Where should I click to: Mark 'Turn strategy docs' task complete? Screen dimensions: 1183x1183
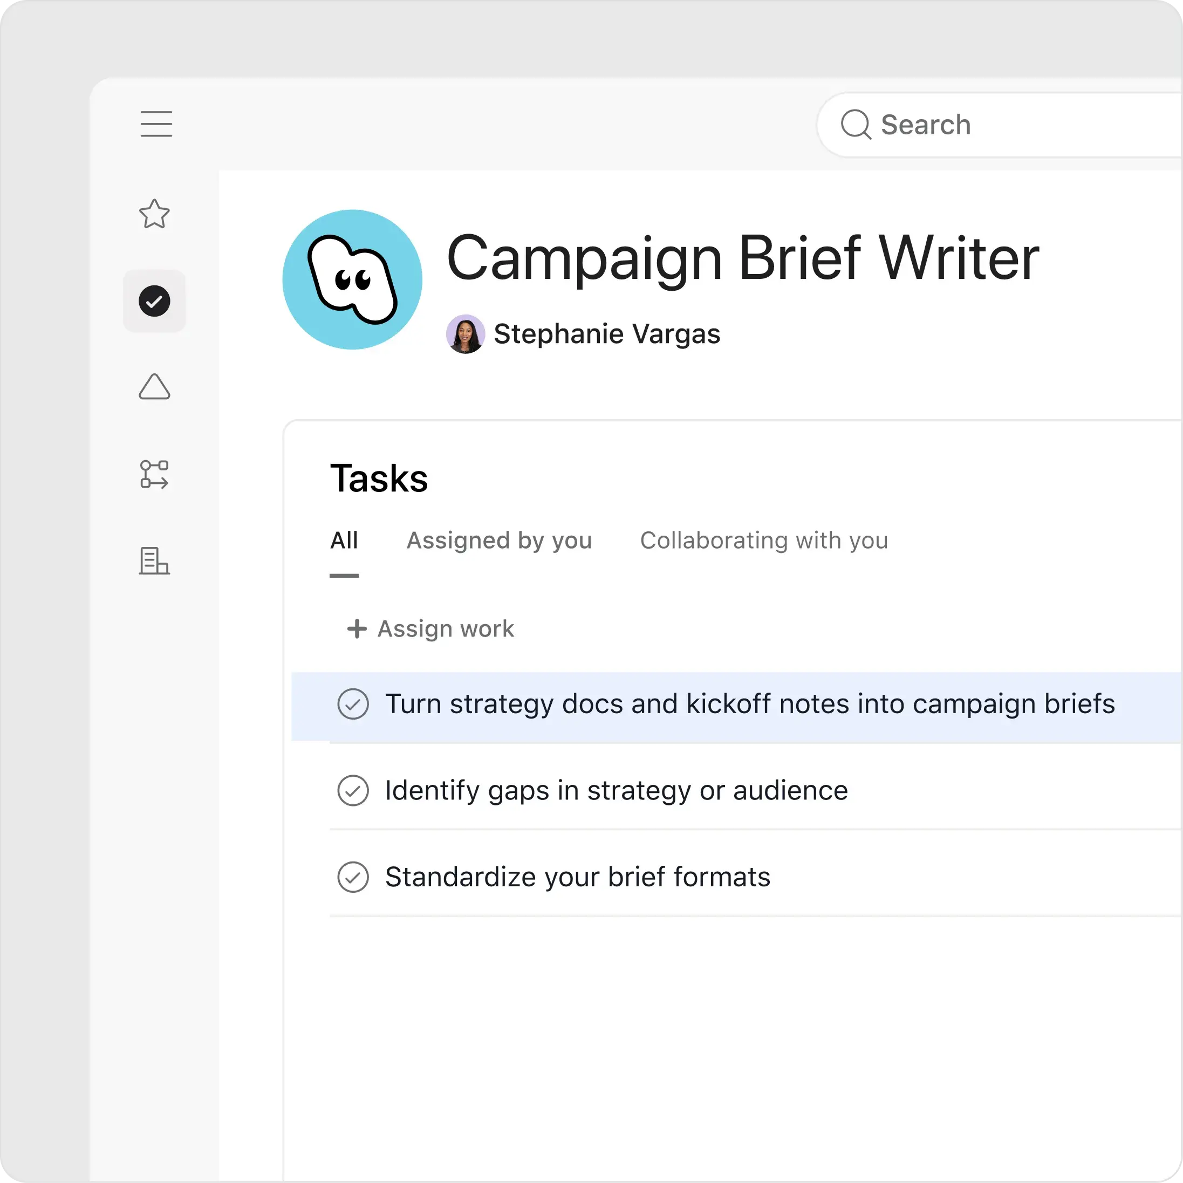pyautogui.click(x=353, y=704)
